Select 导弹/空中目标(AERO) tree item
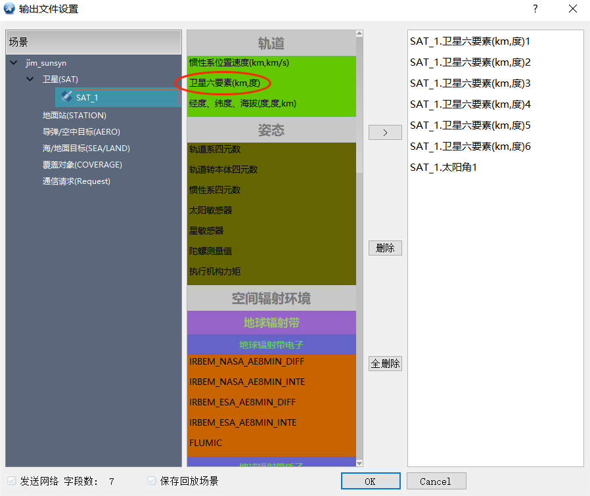 coord(81,131)
